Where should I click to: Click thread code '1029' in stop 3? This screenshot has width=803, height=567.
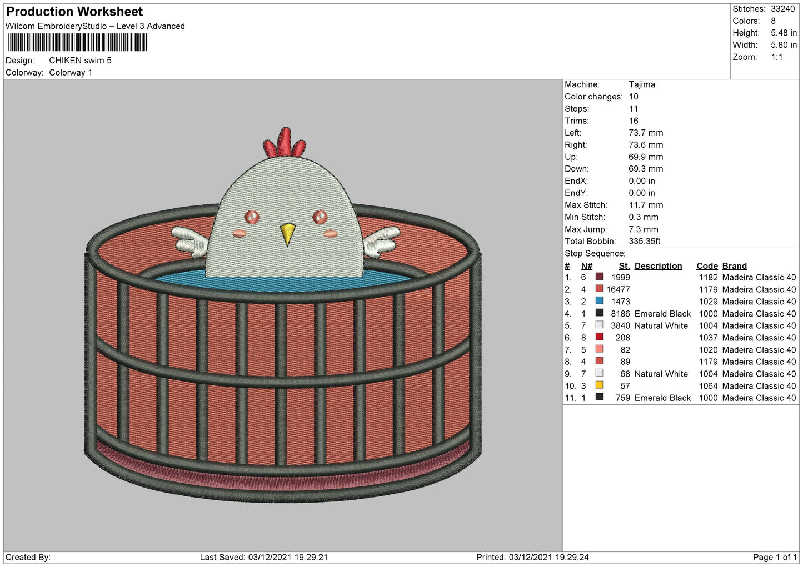point(709,302)
